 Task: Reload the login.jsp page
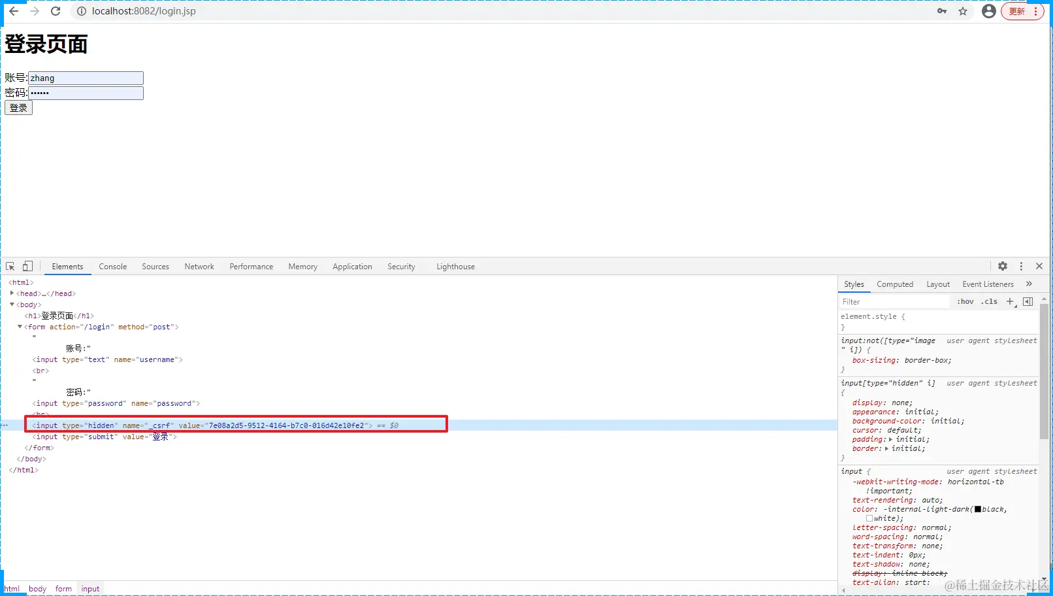pos(56,11)
